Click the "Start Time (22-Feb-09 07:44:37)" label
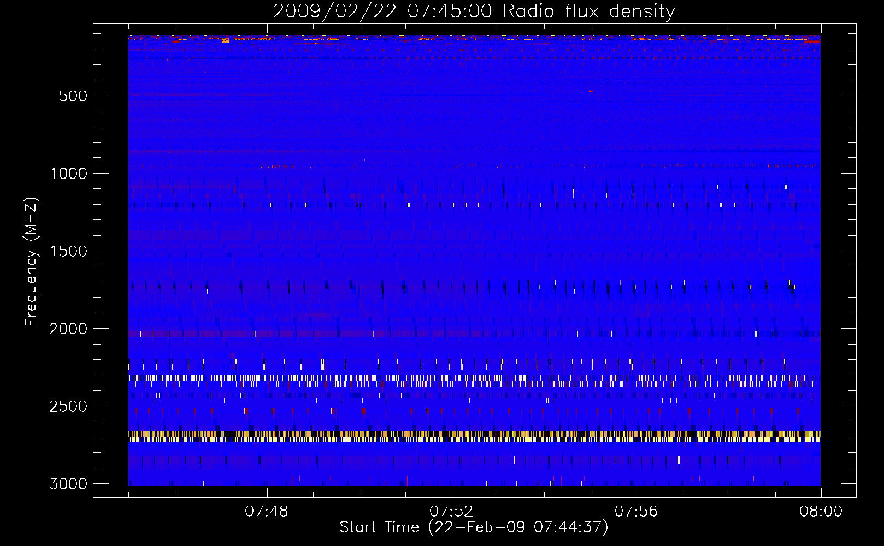 [x=474, y=527]
